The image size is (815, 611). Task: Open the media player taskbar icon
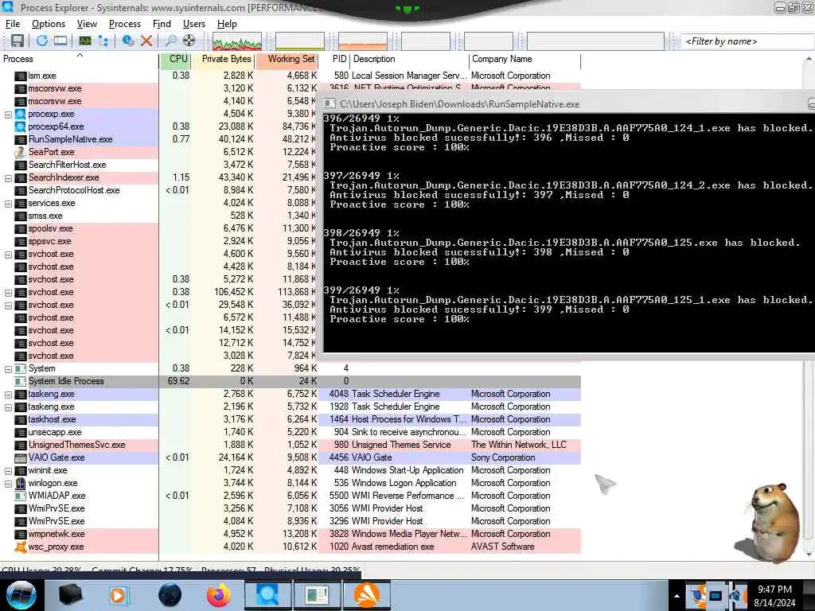coord(118,595)
